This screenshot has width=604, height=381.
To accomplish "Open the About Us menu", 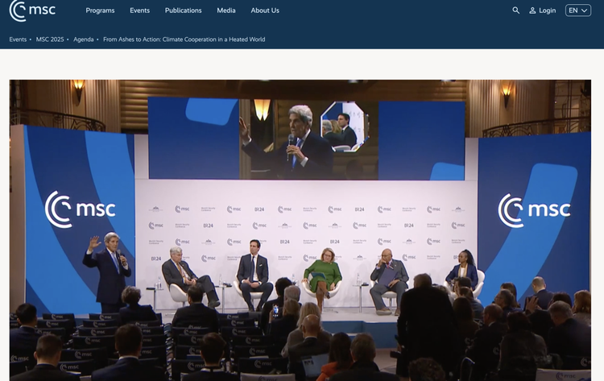I will point(265,10).
